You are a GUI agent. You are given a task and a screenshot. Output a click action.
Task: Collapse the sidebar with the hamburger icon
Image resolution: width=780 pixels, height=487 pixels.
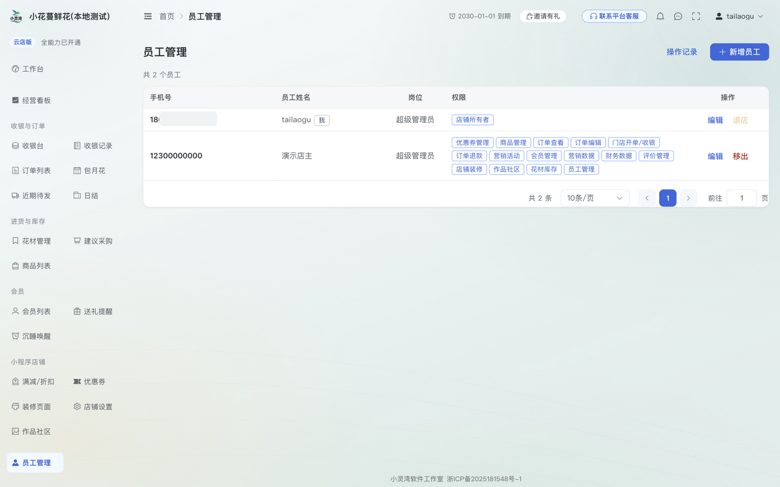coord(148,16)
